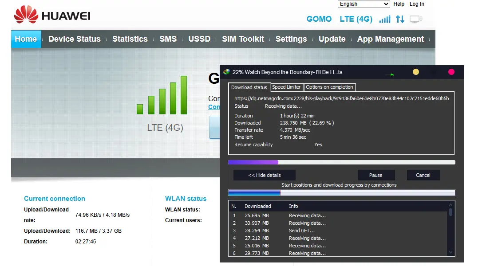Select connection row 4 with 27.212 MB
The width and height of the screenshot is (494, 266).
339,239
